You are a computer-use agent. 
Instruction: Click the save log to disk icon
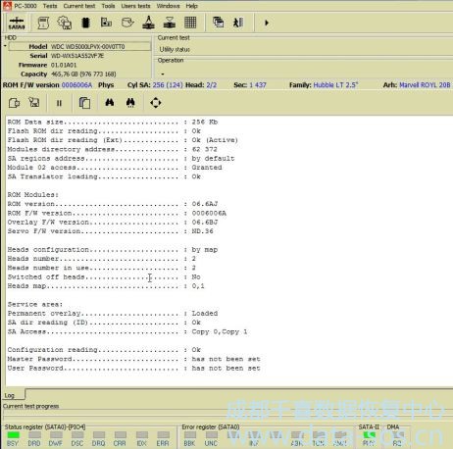(x=34, y=103)
